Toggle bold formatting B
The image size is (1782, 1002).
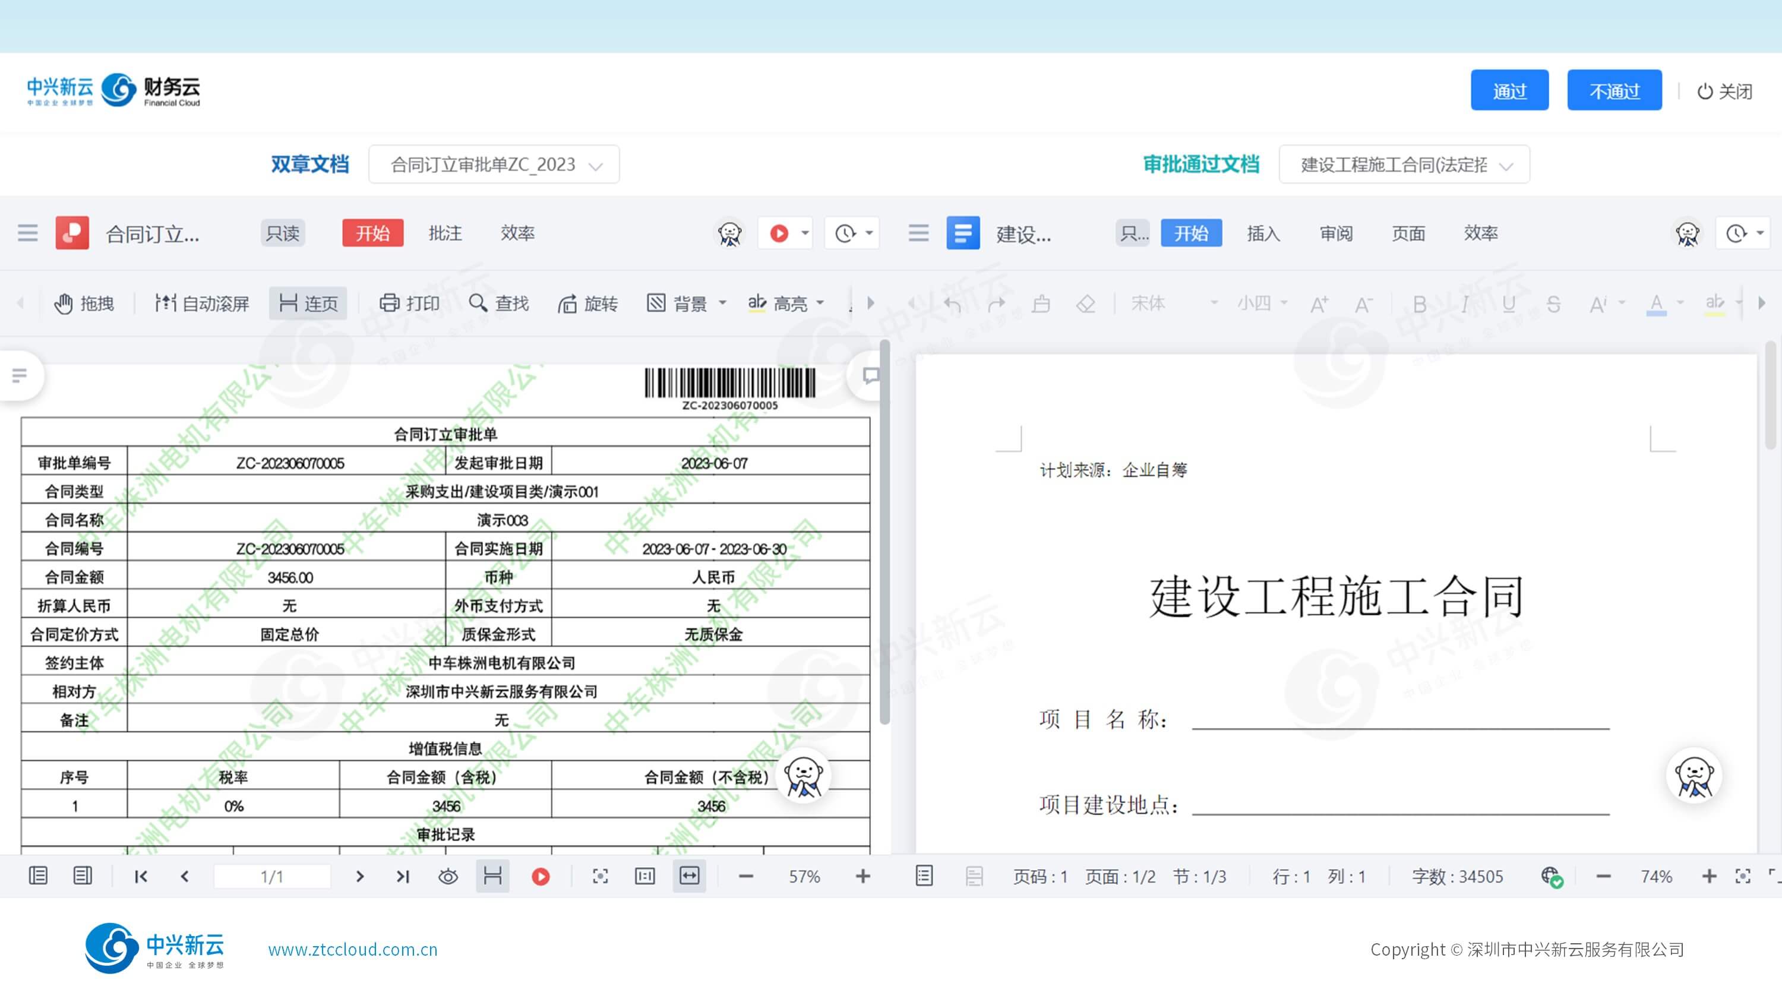[1420, 303]
